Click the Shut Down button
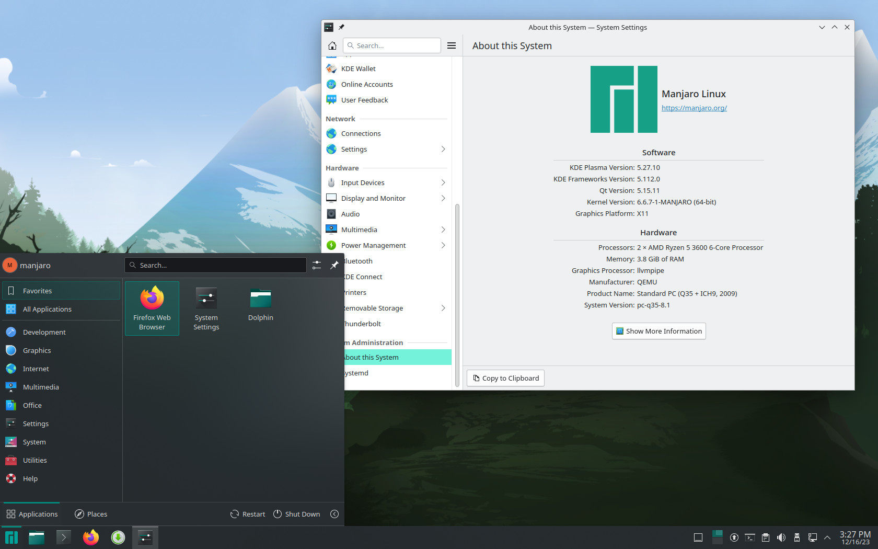The height and width of the screenshot is (549, 878). click(297, 514)
